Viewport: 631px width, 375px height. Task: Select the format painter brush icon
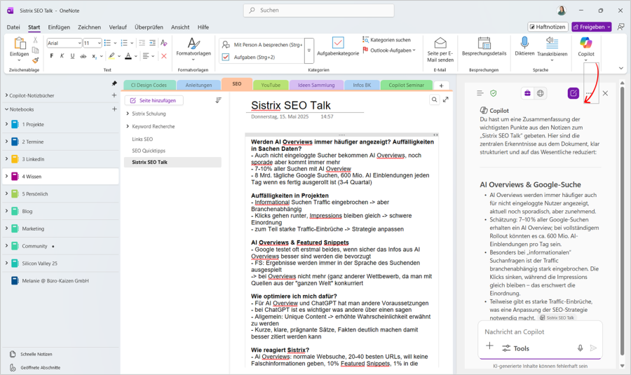point(36,60)
